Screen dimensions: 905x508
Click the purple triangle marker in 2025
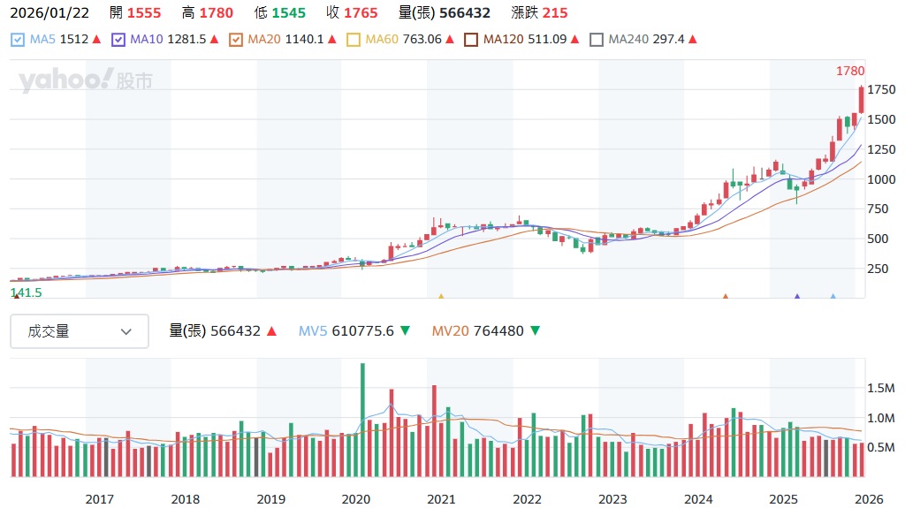click(x=797, y=298)
